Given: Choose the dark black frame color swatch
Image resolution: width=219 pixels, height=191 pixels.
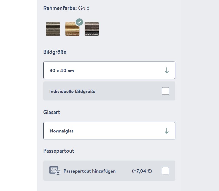Looking at the screenshot, I should pyautogui.click(x=92, y=29).
